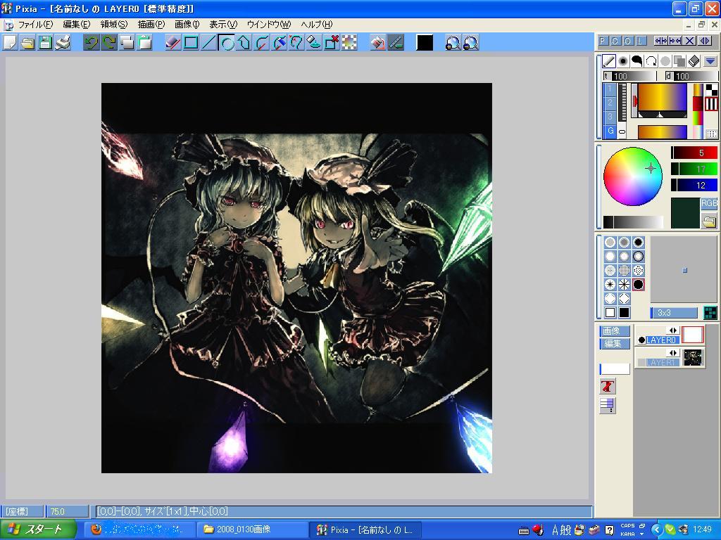Viewport: 721px width, 540px height.
Task: Open the ファイル(F) menu
Action: pos(35,25)
